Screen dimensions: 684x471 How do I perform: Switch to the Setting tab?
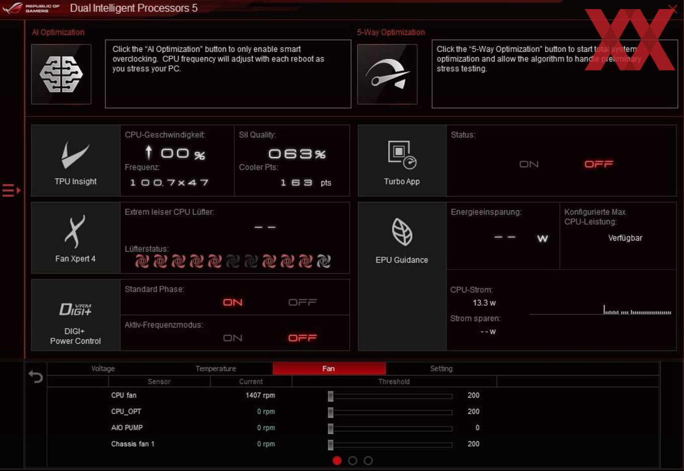point(442,368)
